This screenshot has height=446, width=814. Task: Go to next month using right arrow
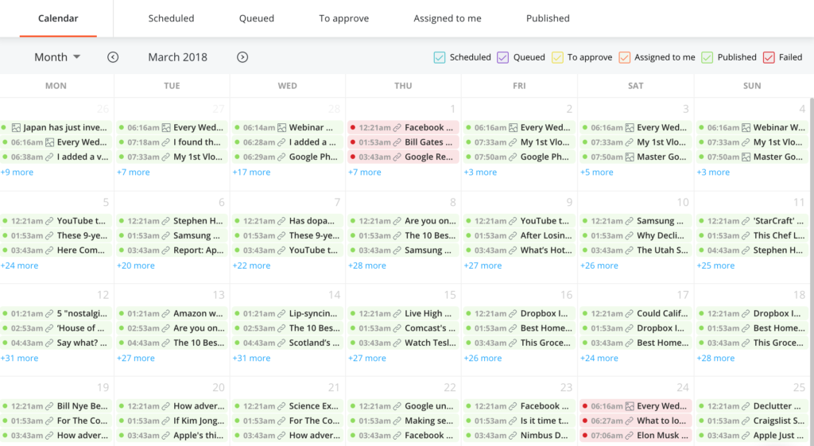click(x=242, y=57)
